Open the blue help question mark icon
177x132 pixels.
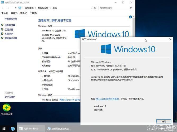click(x=130, y=17)
